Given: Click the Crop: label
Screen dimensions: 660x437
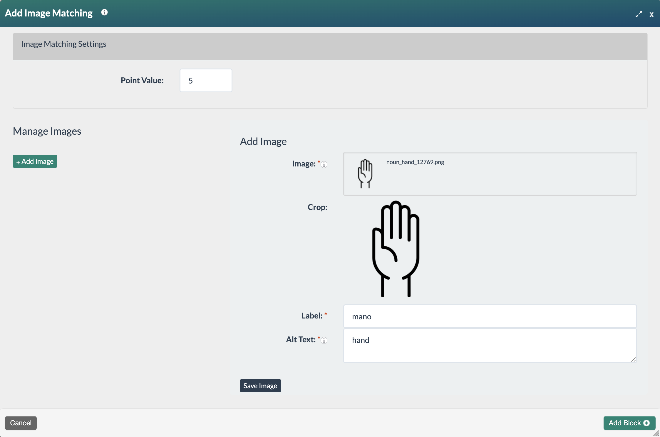Looking at the screenshot, I should [317, 207].
